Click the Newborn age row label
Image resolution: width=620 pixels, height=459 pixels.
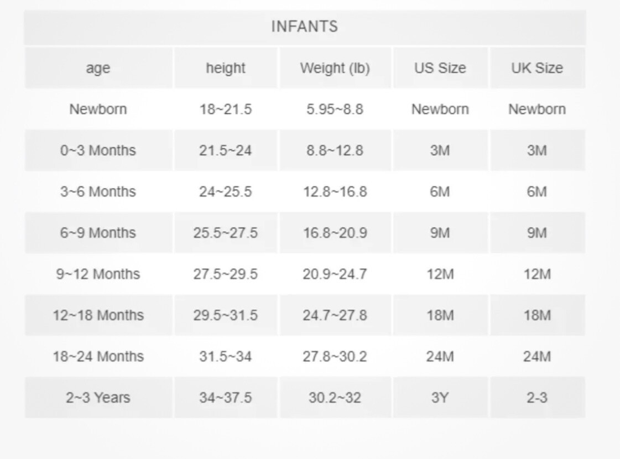point(98,109)
